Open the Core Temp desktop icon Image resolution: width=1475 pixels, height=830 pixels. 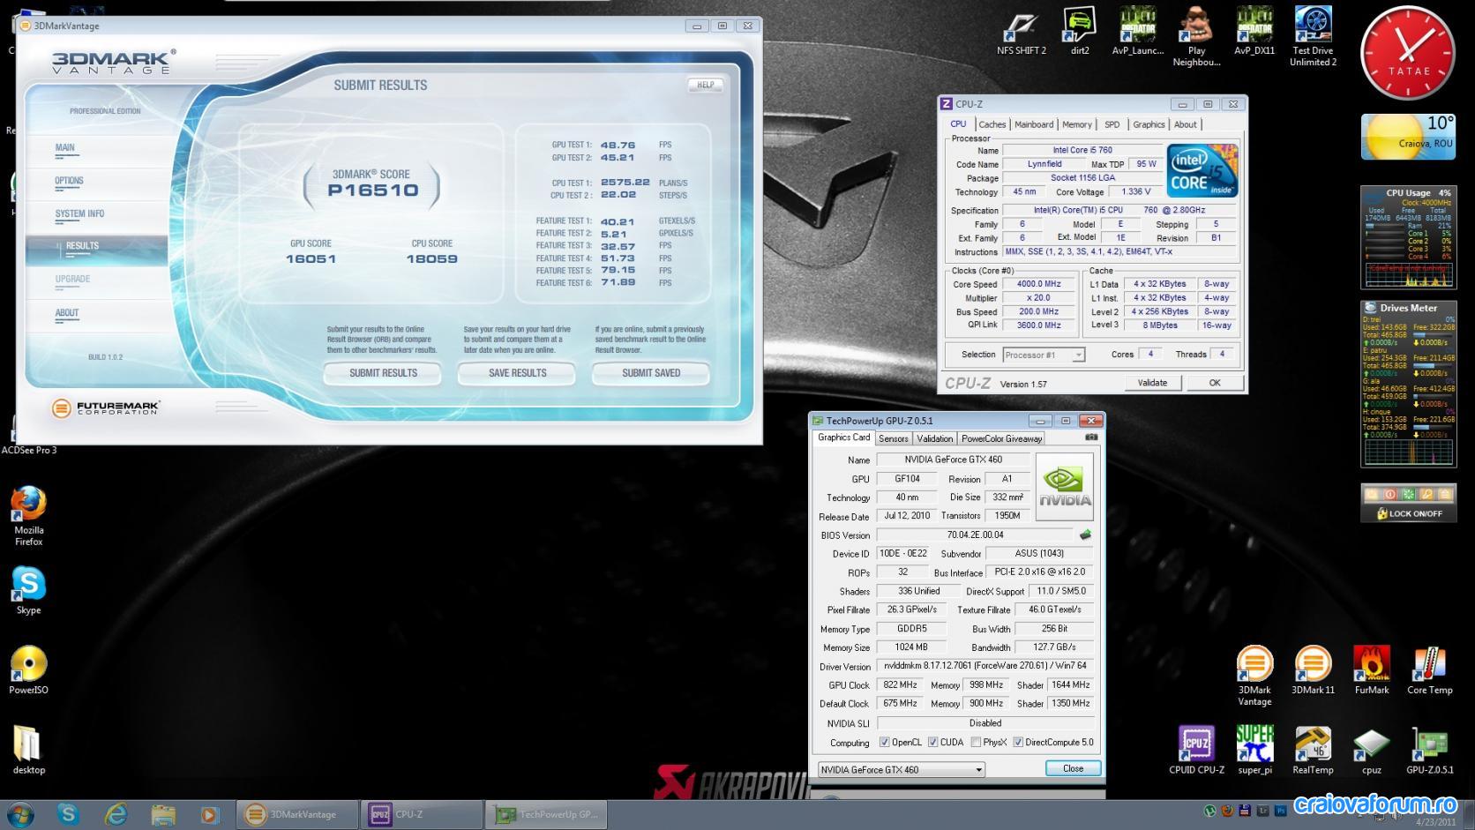1430,670
